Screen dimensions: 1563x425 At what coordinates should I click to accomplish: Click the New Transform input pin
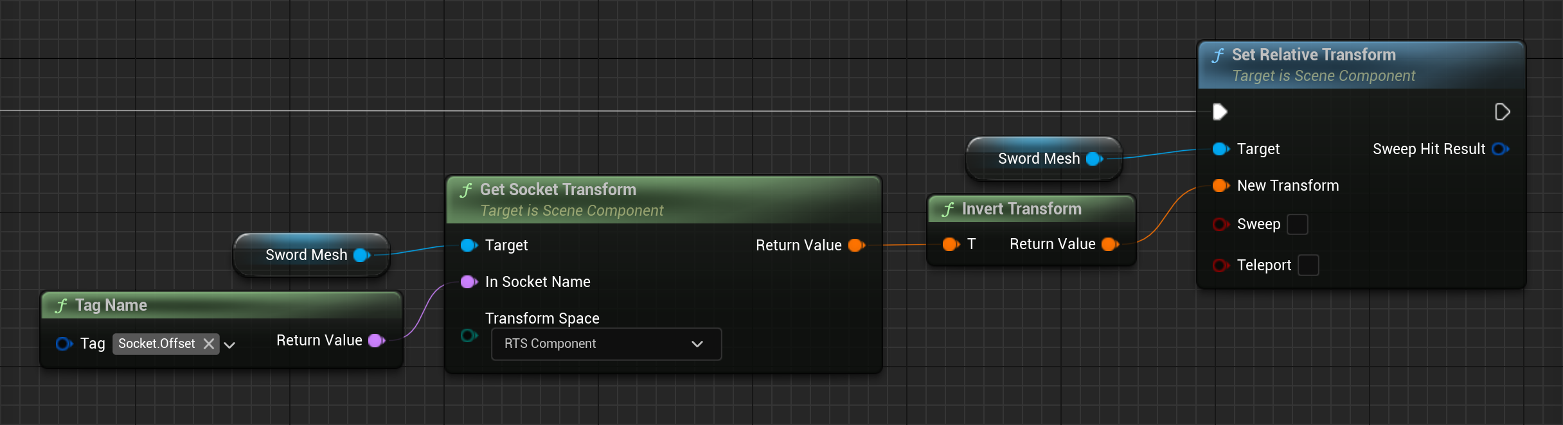pyautogui.click(x=1220, y=186)
